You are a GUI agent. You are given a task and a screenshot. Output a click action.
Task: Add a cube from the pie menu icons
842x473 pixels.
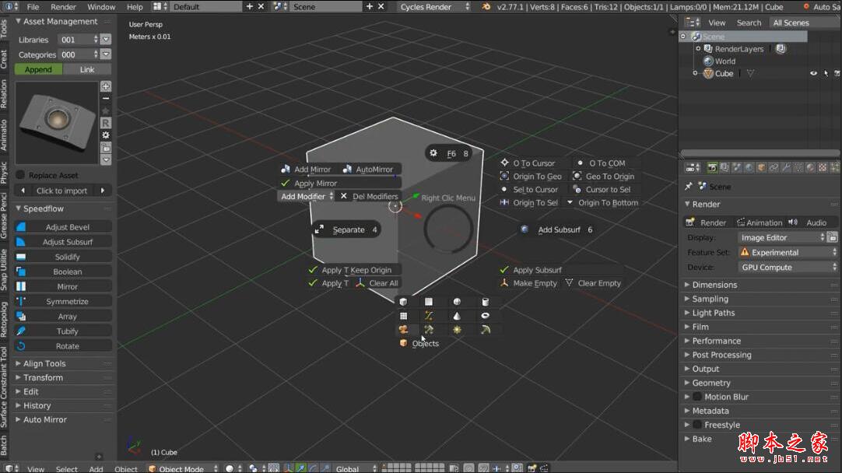pos(403,302)
